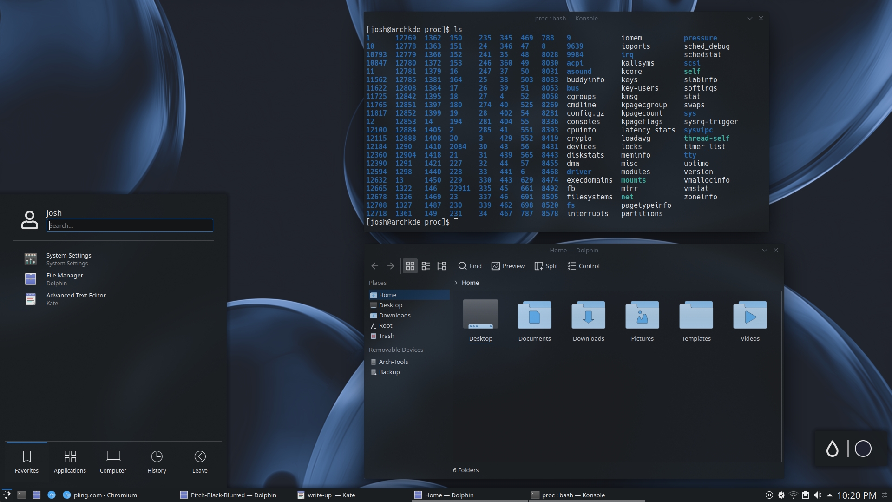Go back in Dolphin navigation
This screenshot has width=892, height=502.
coord(375,266)
